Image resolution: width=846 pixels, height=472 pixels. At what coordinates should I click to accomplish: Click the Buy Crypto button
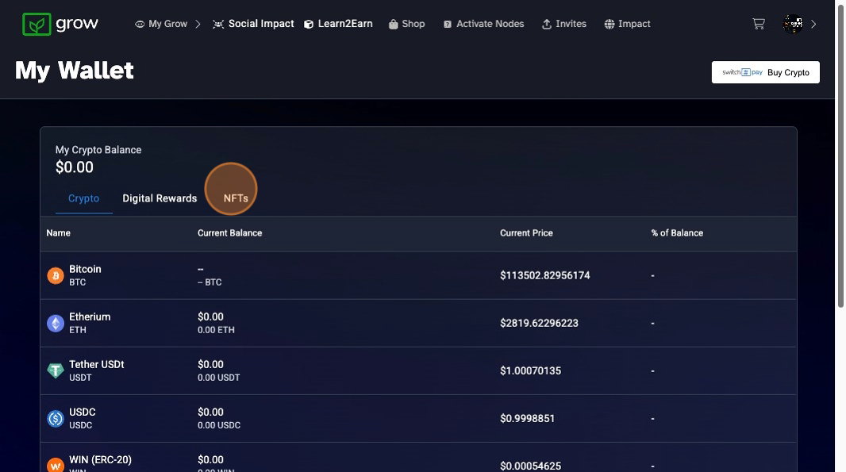[766, 72]
